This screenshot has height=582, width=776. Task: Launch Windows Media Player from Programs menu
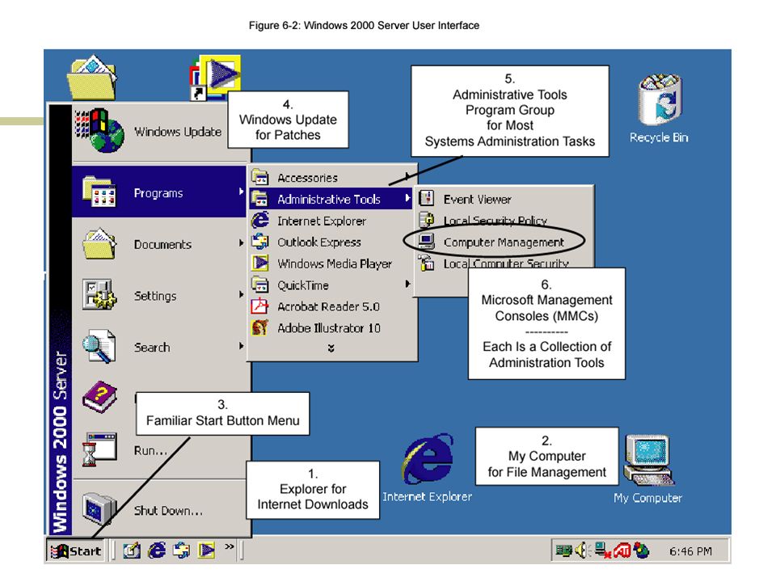pos(331,264)
